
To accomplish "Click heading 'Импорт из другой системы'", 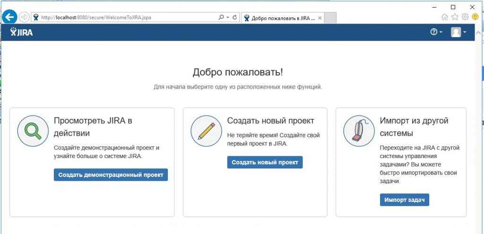I will pyautogui.click(x=414, y=127).
